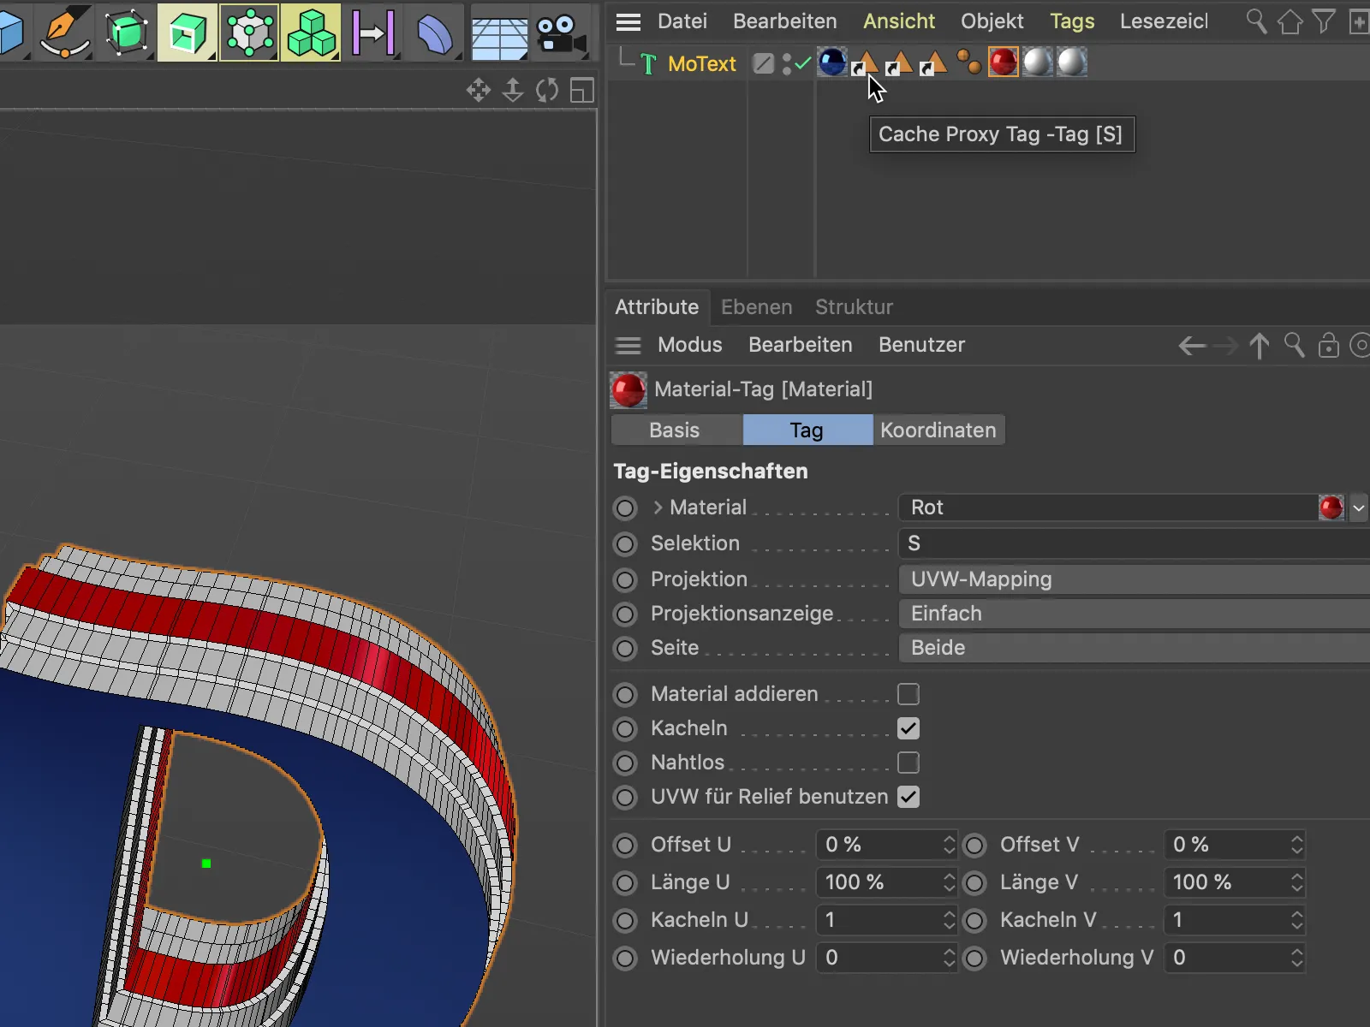Viewport: 1370px width, 1027px height.
Task: Open the Seite Beide dropdown
Action: pyautogui.click(x=1135, y=648)
